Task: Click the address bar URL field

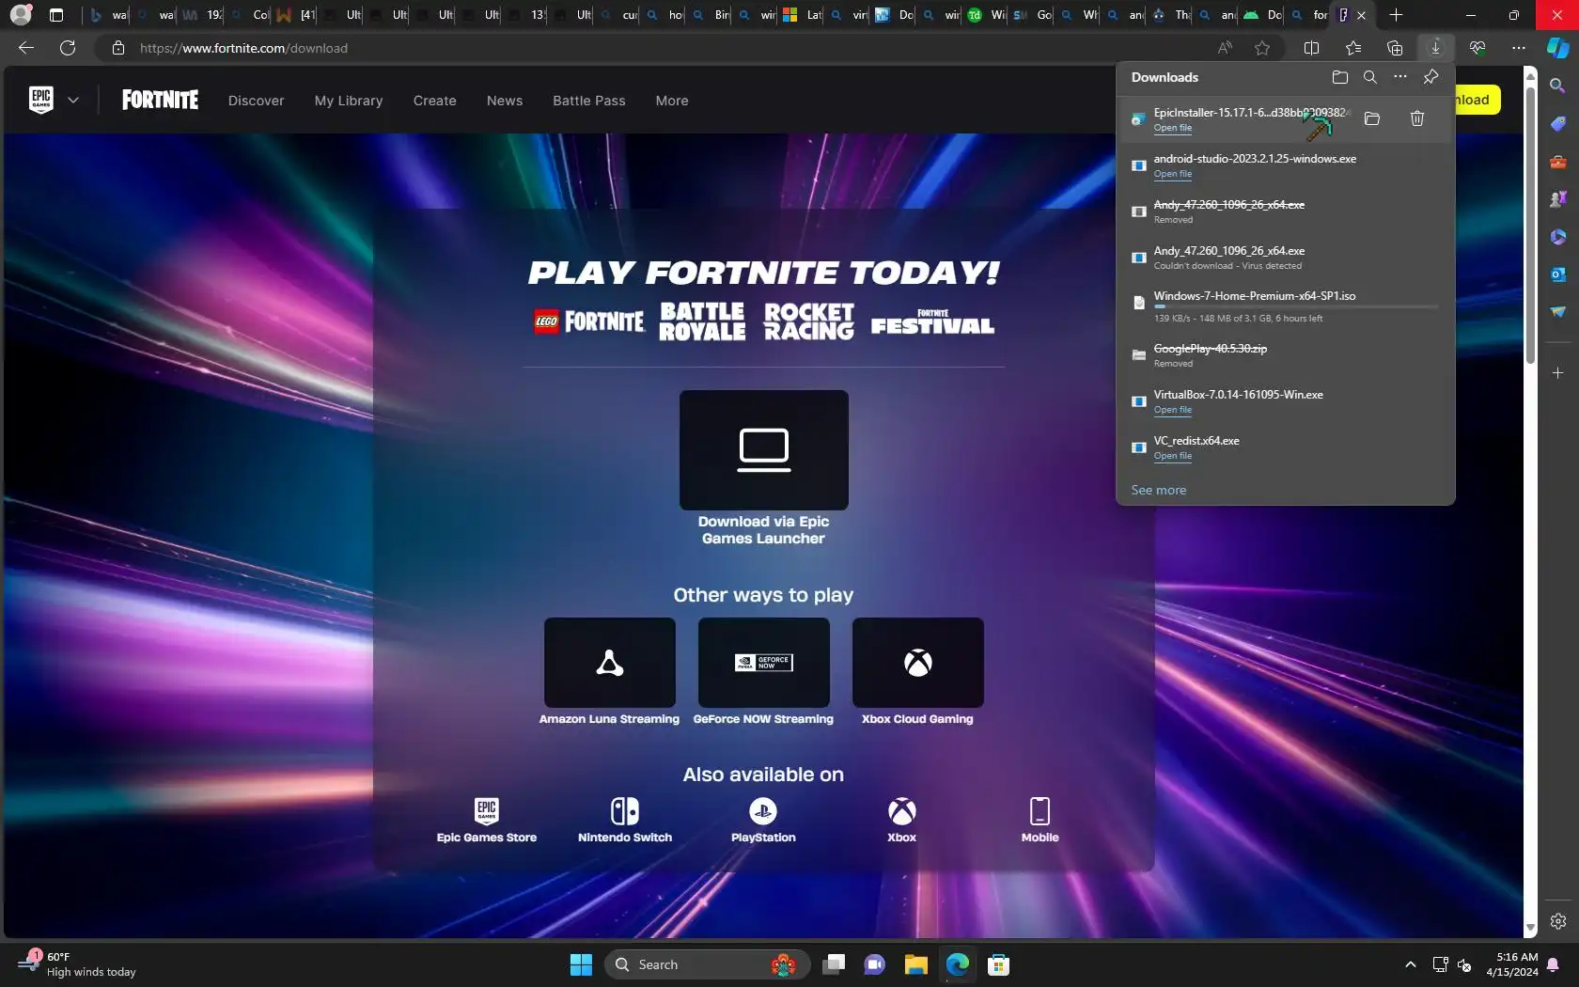Action: (658, 48)
